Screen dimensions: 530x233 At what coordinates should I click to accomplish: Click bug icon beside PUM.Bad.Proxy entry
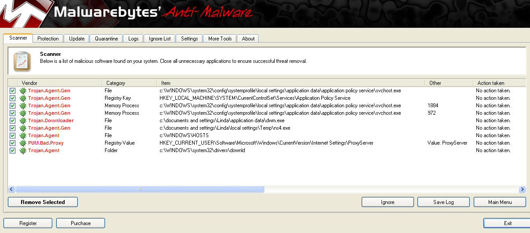23,143
